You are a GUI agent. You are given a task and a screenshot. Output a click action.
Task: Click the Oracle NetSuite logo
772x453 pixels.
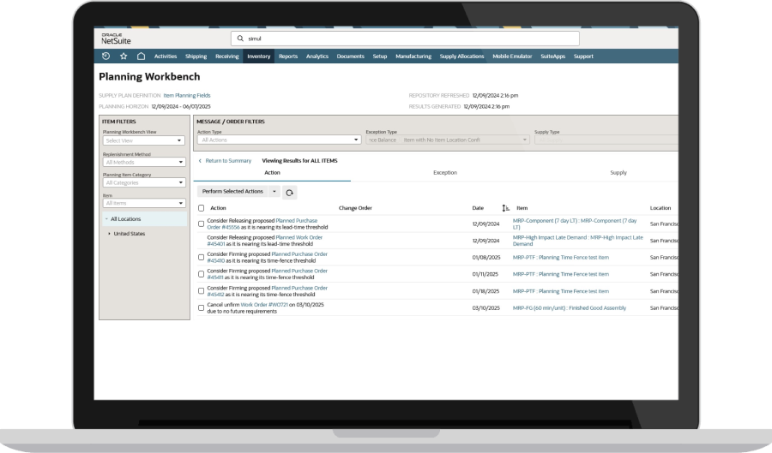116,39
